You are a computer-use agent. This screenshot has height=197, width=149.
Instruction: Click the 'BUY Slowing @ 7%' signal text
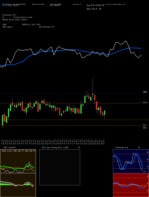(47, 27)
